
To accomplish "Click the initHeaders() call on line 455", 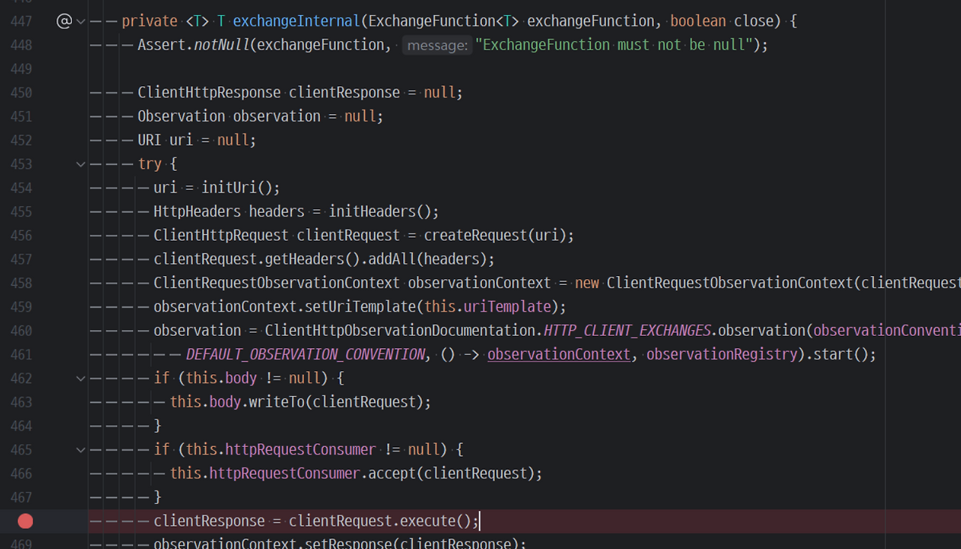I will [380, 211].
